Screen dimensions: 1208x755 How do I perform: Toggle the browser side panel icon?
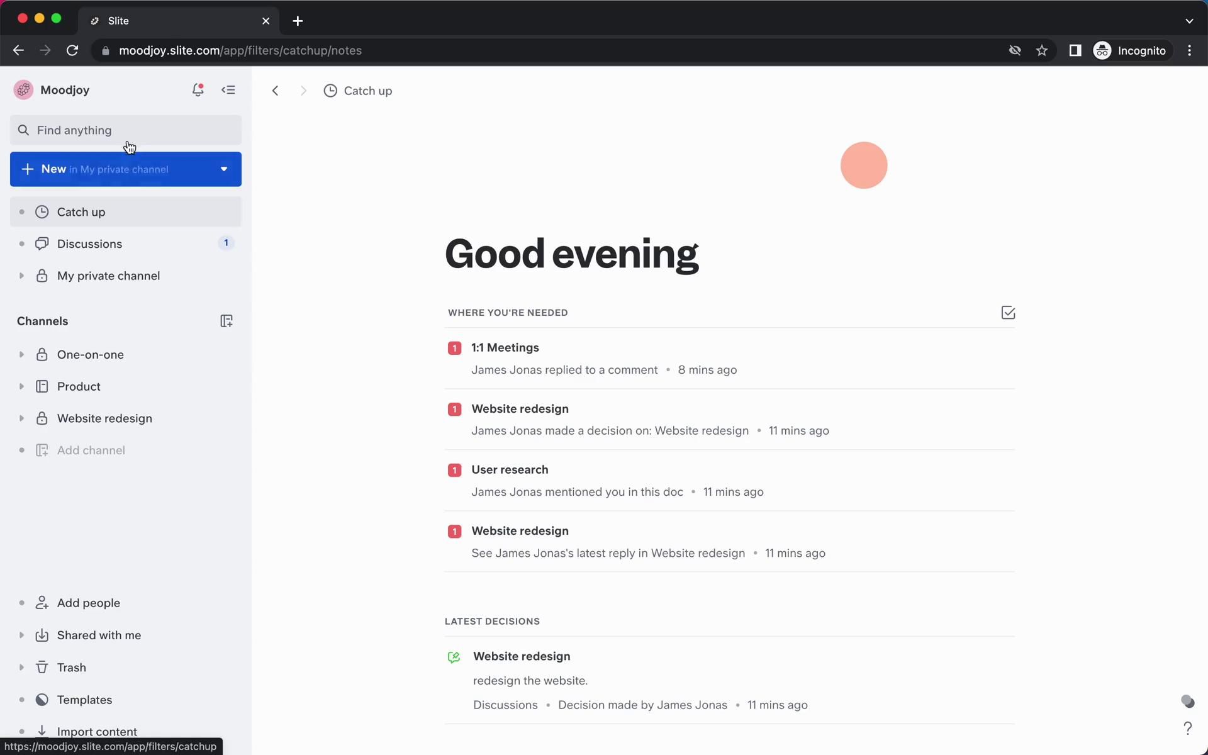pyautogui.click(x=1075, y=50)
